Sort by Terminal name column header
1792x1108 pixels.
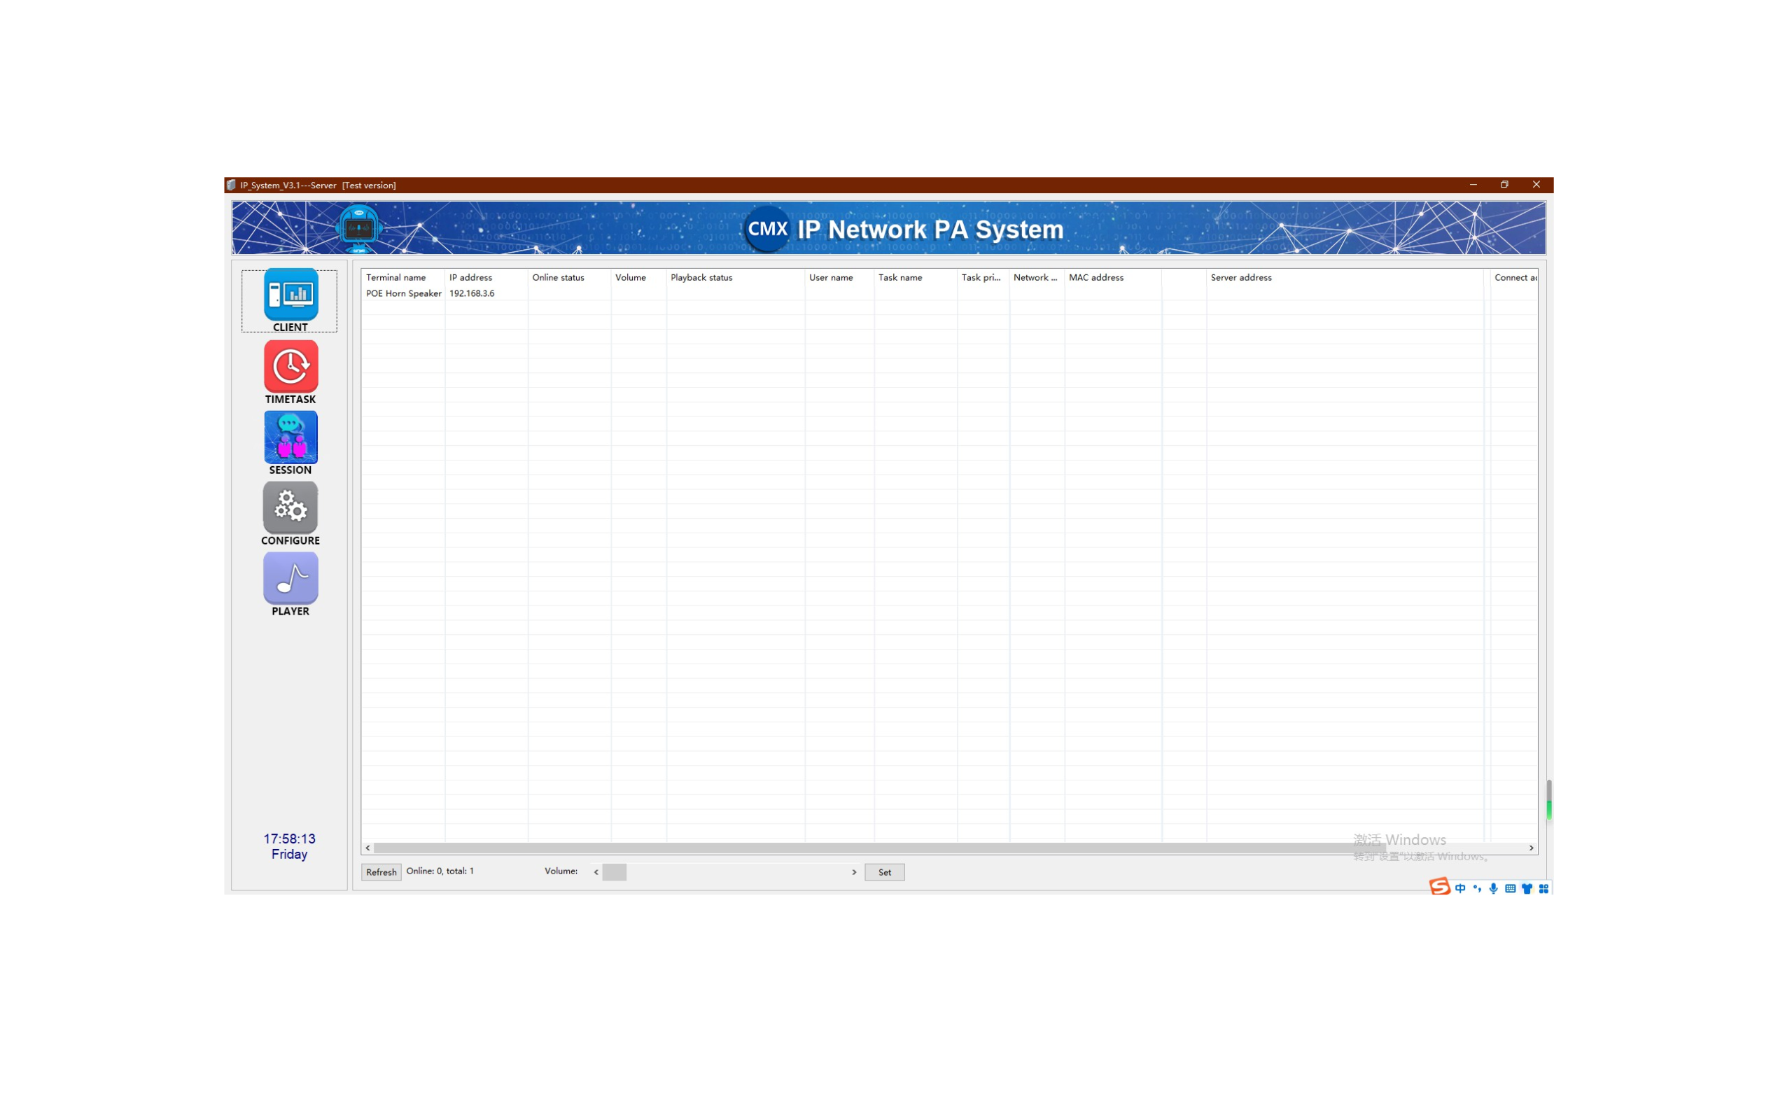[395, 278]
